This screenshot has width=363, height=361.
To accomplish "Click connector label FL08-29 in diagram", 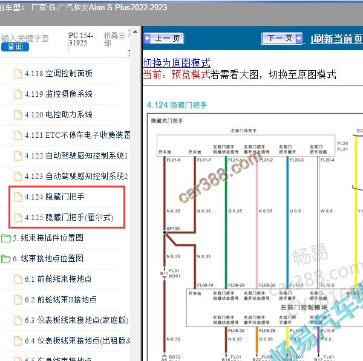I will 236,285.
